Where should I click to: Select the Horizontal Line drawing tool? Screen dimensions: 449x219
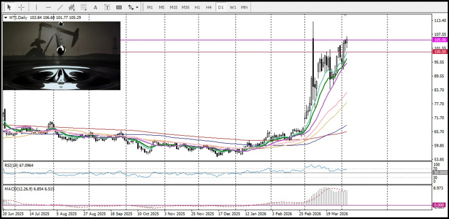point(48,7)
